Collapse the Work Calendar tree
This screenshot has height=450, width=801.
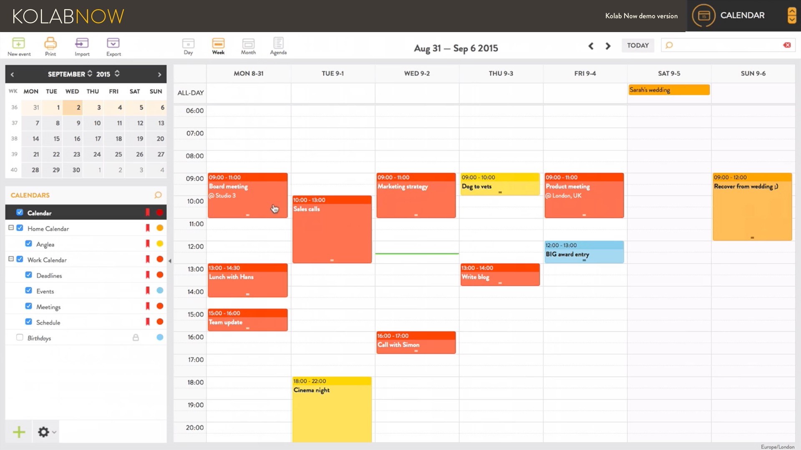11,259
